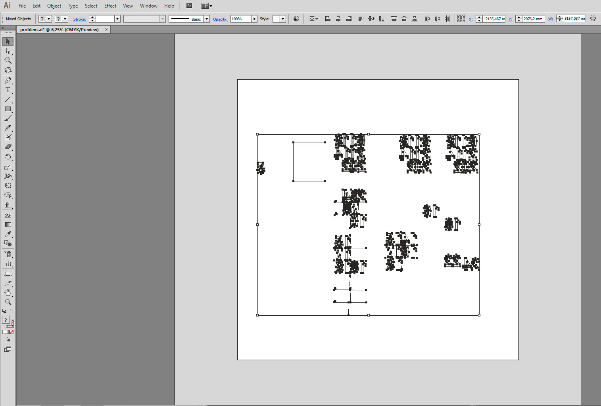Open the Basic brush definition dropdown
Viewport: 601px width, 406px height.
click(207, 19)
